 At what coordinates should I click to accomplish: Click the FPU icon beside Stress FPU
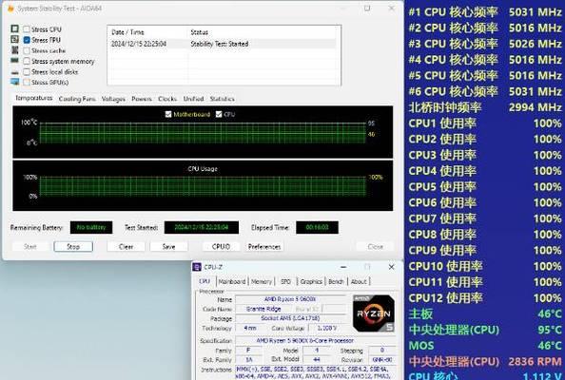[15, 39]
